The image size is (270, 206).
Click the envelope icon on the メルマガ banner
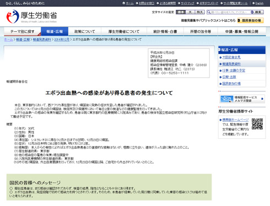click(x=226, y=99)
